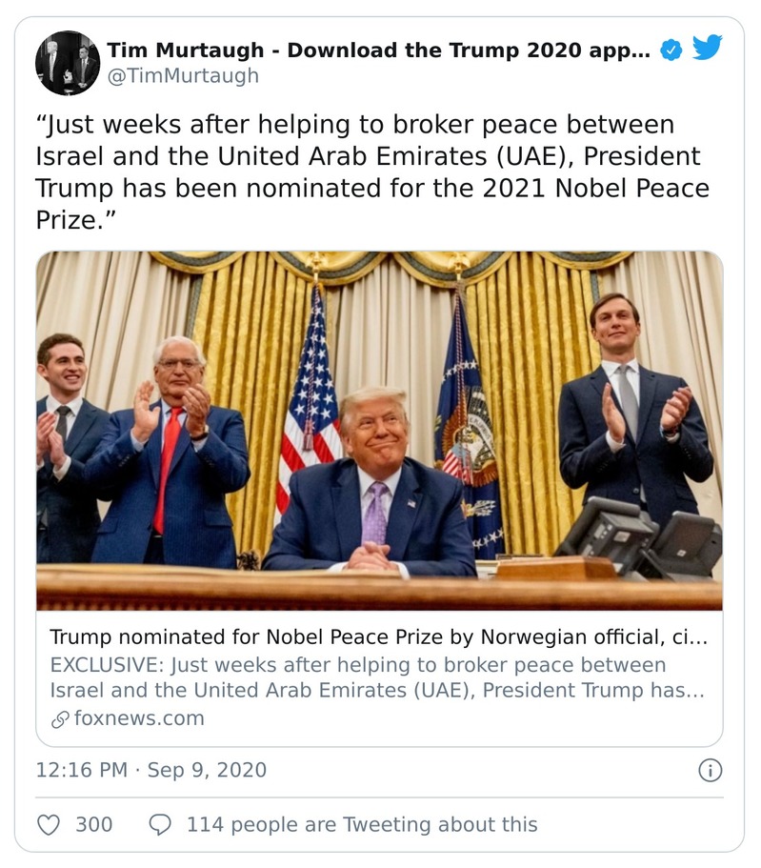Open Tim Murtaugh's profile avatar photo
This screenshot has height=868, width=761.
click(x=67, y=62)
